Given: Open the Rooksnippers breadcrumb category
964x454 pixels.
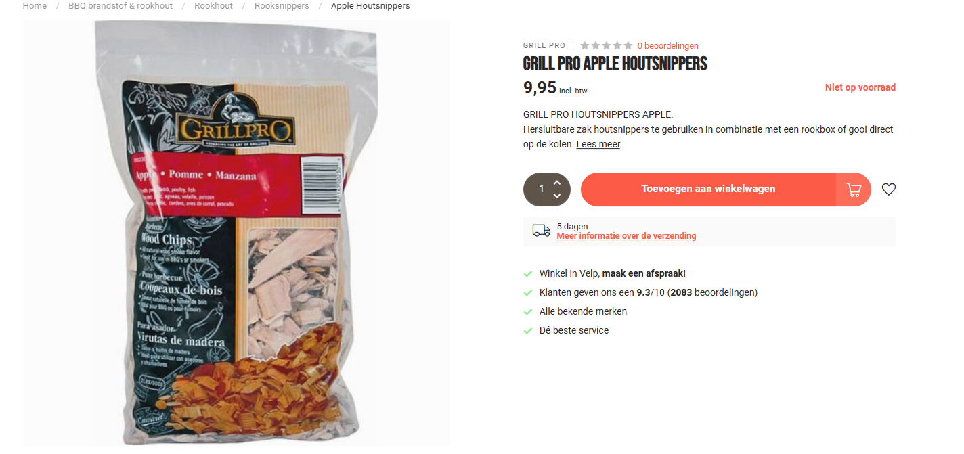Looking at the screenshot, I should (282, 6).
